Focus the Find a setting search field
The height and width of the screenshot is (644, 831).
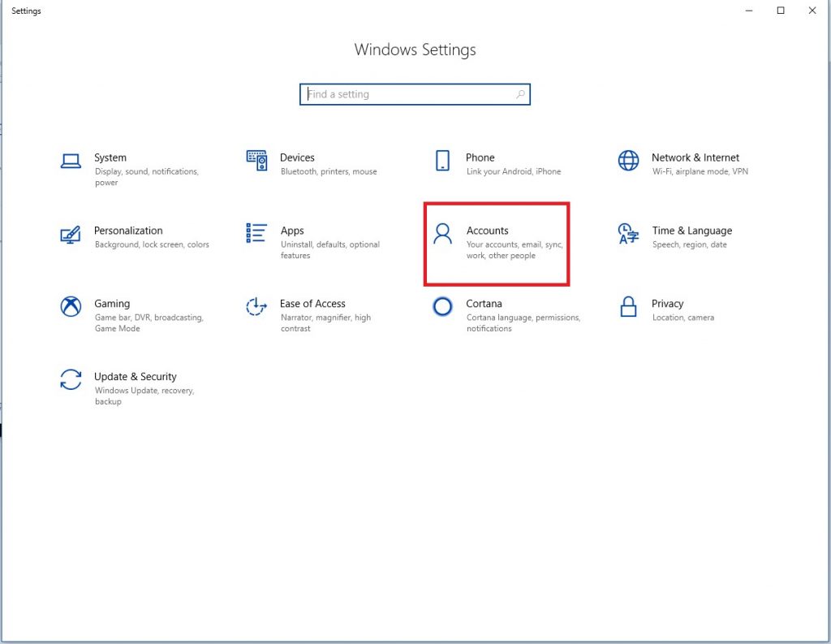(x=415, y=94)
